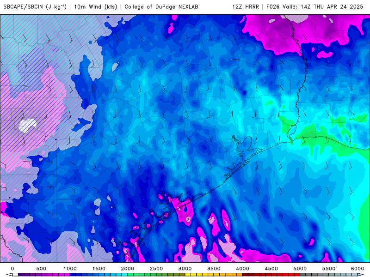This screenshot has width=370, height=277.
Task: Click the College of DuPage NEXLAB label
Action: click(x=161, y=6)
